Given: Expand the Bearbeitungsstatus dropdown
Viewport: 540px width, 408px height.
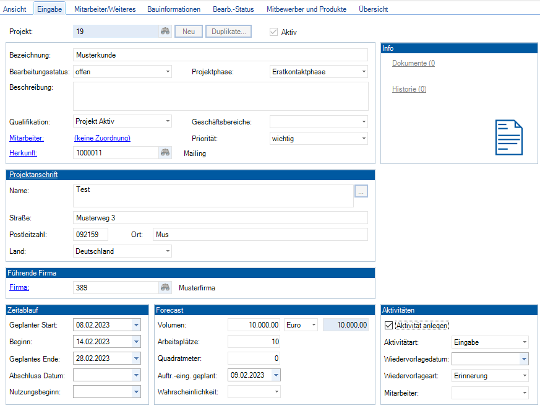Looking at the screenshot, I should pos(168,72).
